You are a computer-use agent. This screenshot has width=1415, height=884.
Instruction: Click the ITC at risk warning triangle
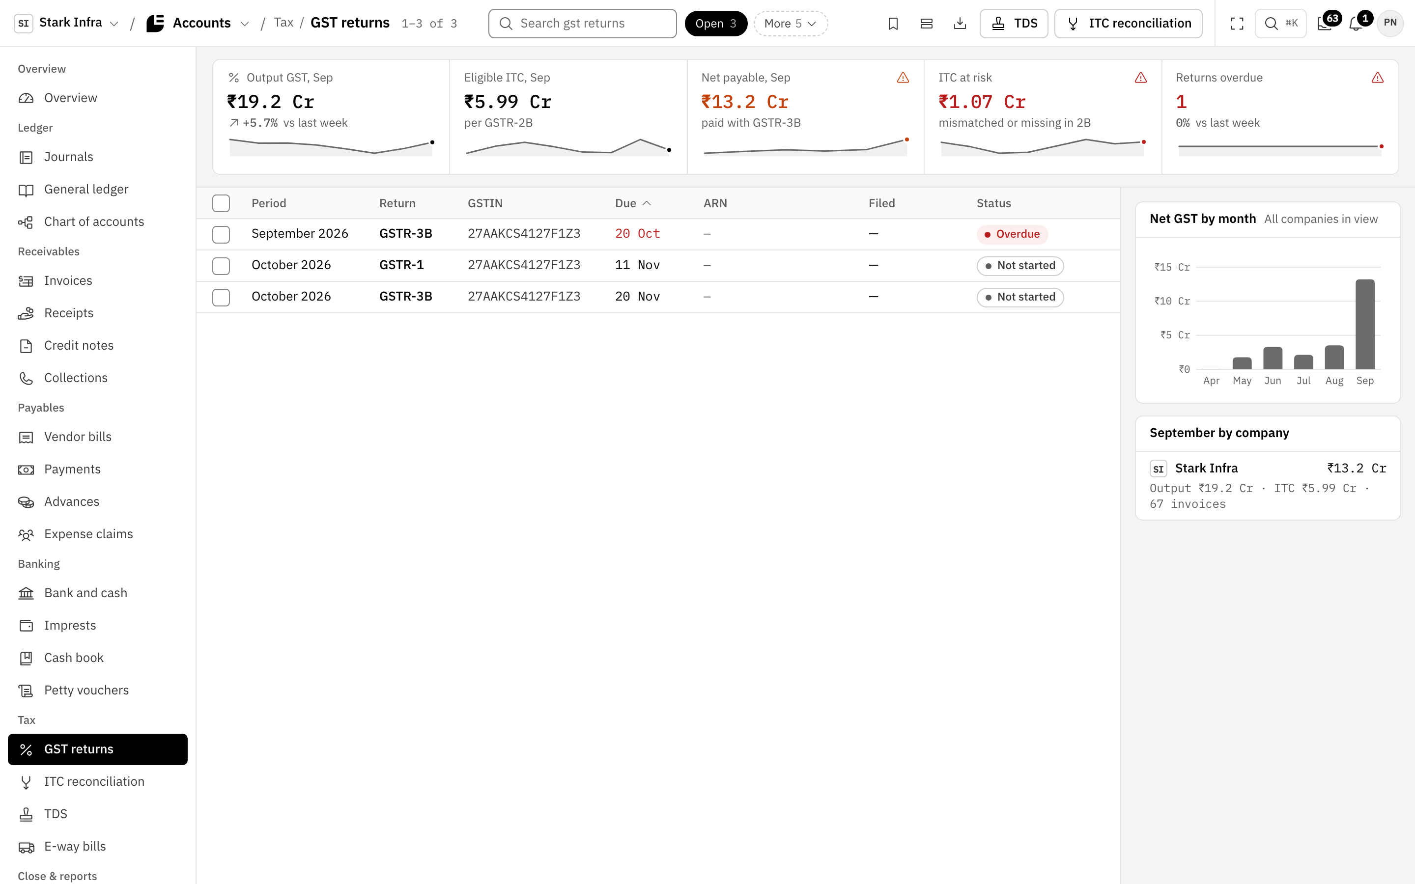[x=1140, y=78]
